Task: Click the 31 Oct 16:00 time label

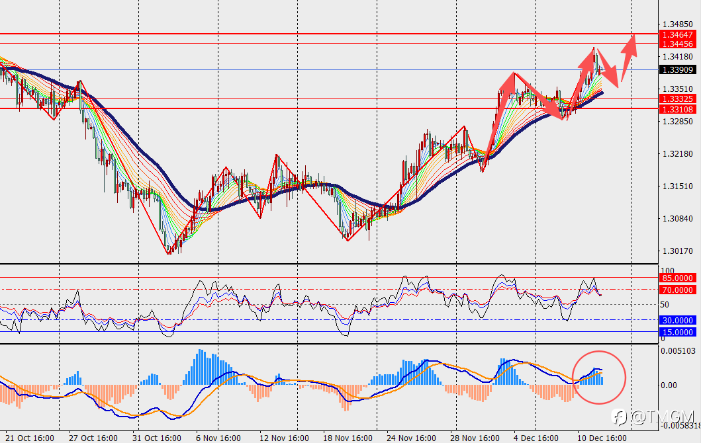Action: point(157,438)
